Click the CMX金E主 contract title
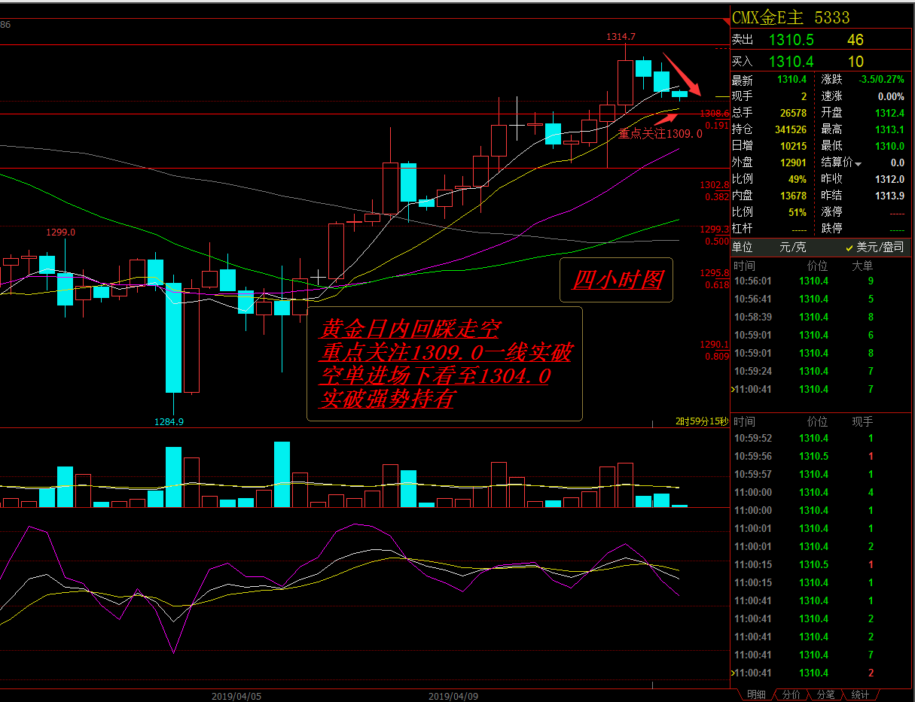 tap(768, 17)
